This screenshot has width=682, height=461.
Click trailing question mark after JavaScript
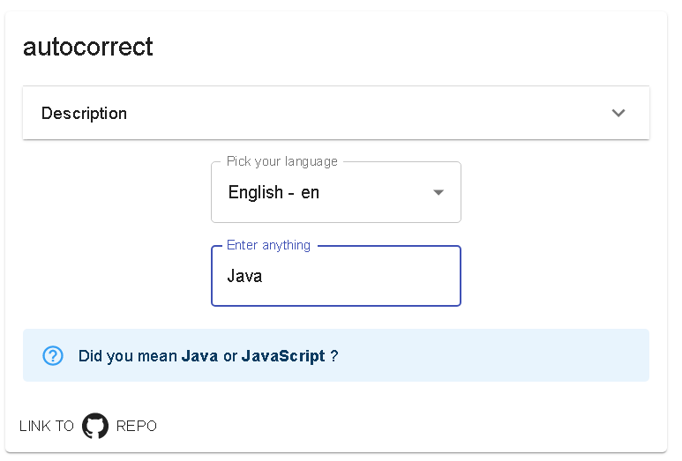click(x=334, y=355)
